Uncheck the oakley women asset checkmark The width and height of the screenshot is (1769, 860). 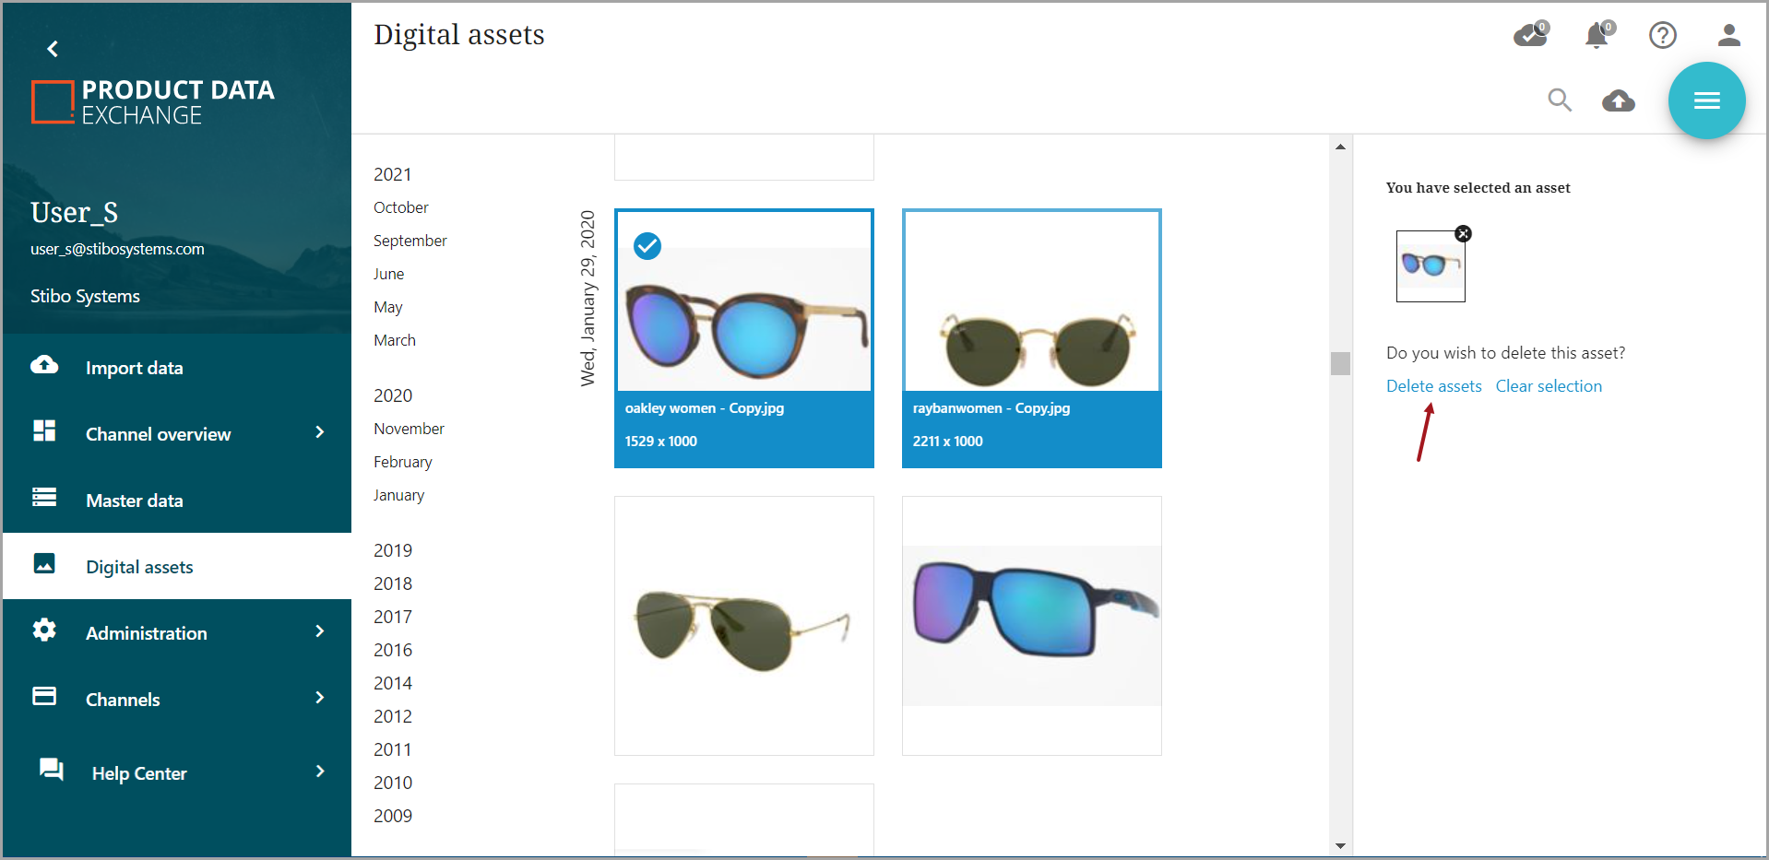pyautogui.click(x=647, y=246)
